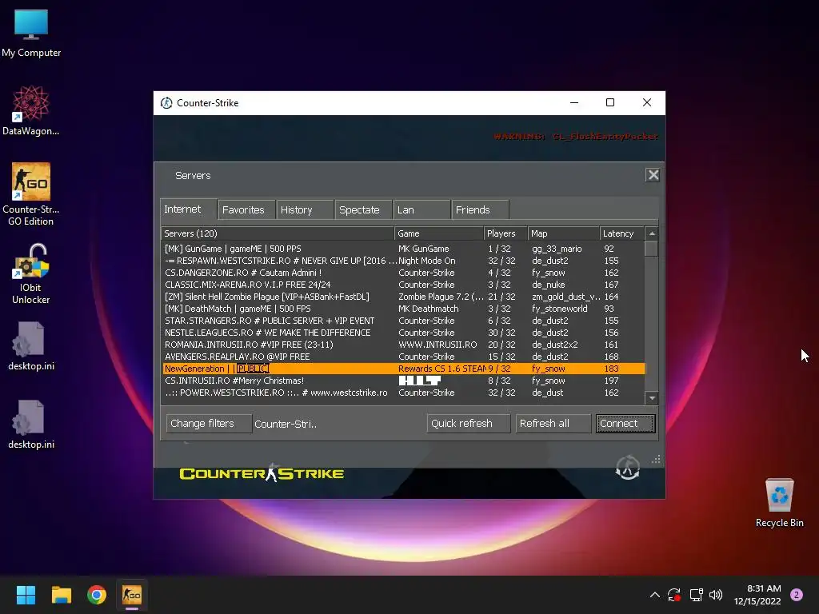Open the Spectate tab
Screen dimensions: 819x614
click(364, 210)
